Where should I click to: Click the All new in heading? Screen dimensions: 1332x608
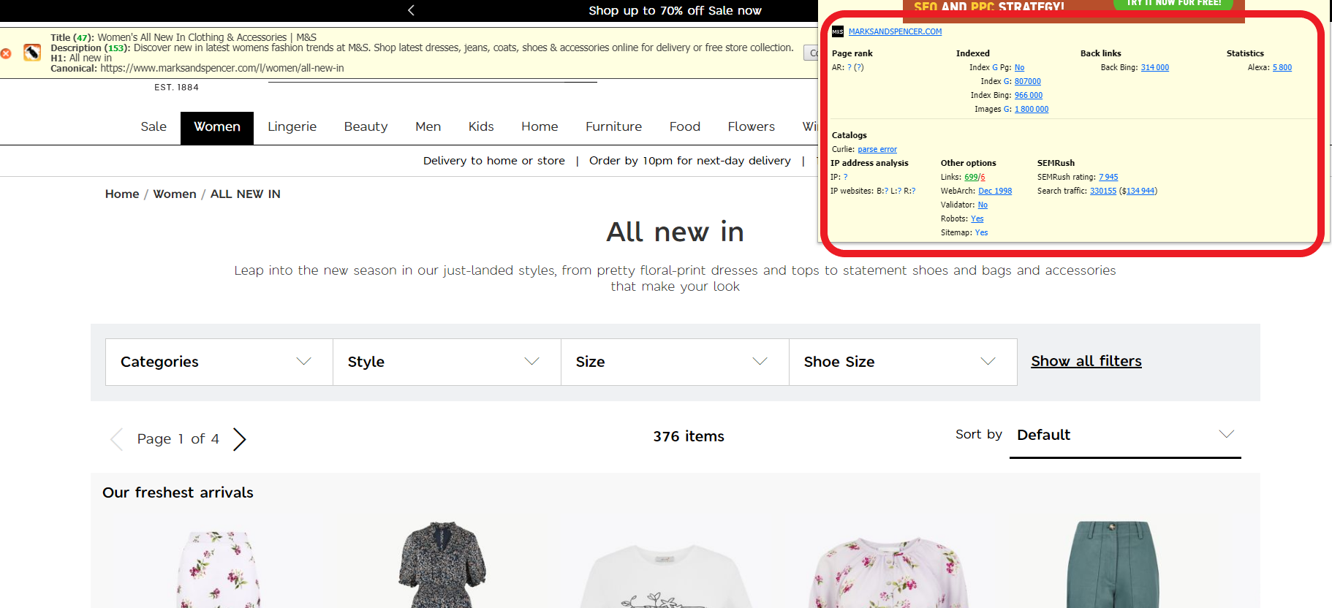click(x=675, y=232)
